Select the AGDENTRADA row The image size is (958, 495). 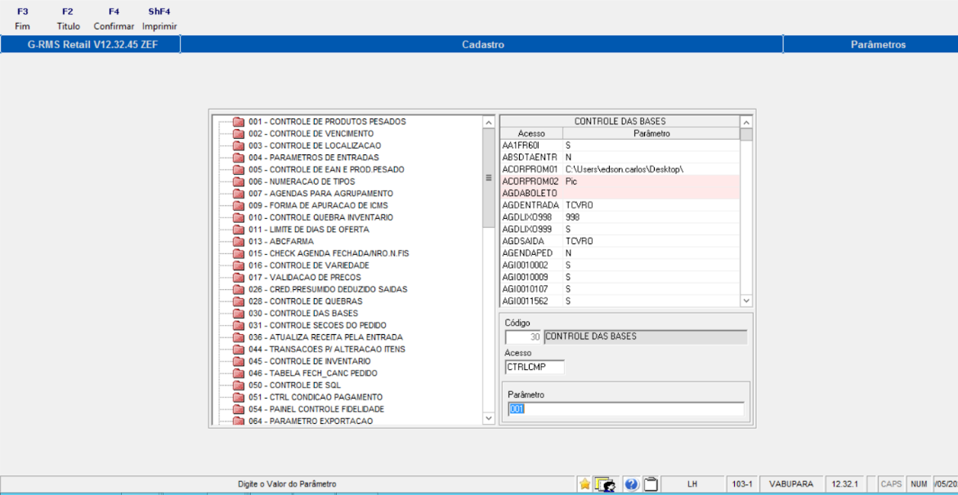[620, 205]
